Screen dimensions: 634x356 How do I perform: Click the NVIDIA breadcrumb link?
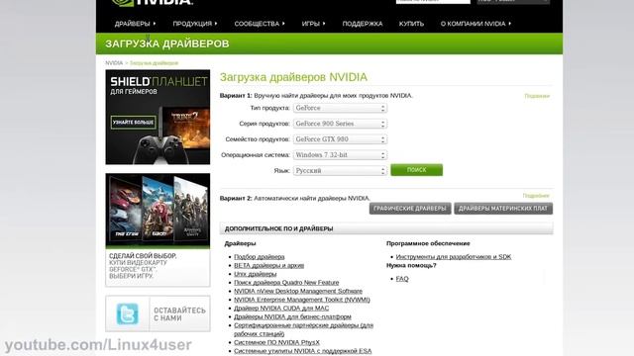tap(114, 63)
